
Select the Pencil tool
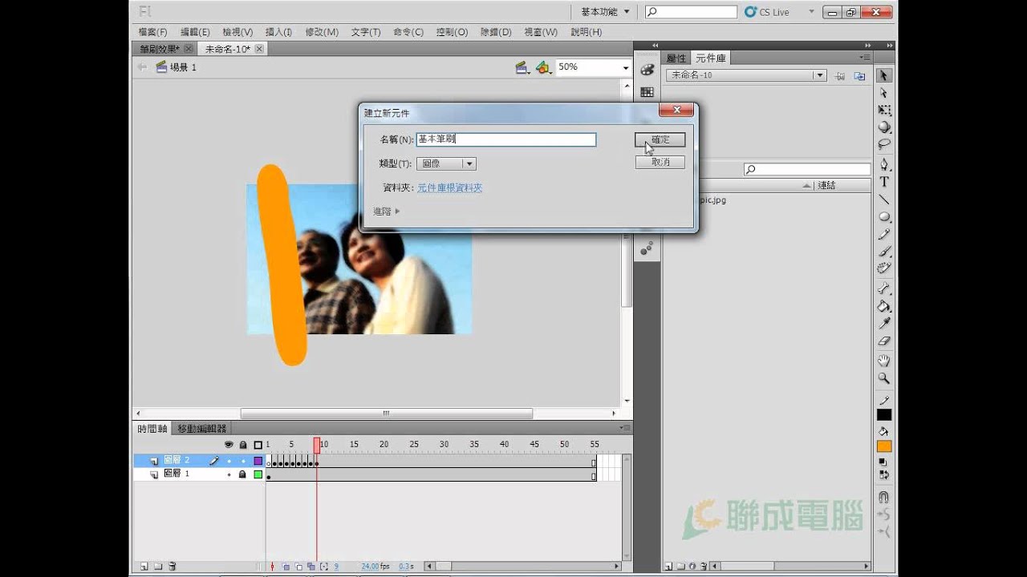pos(883,234)
